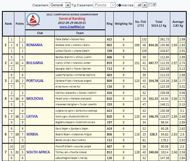
Task: Select team Cardana Filipe + Marques Angelo
Action: click(x=73, y=81)
